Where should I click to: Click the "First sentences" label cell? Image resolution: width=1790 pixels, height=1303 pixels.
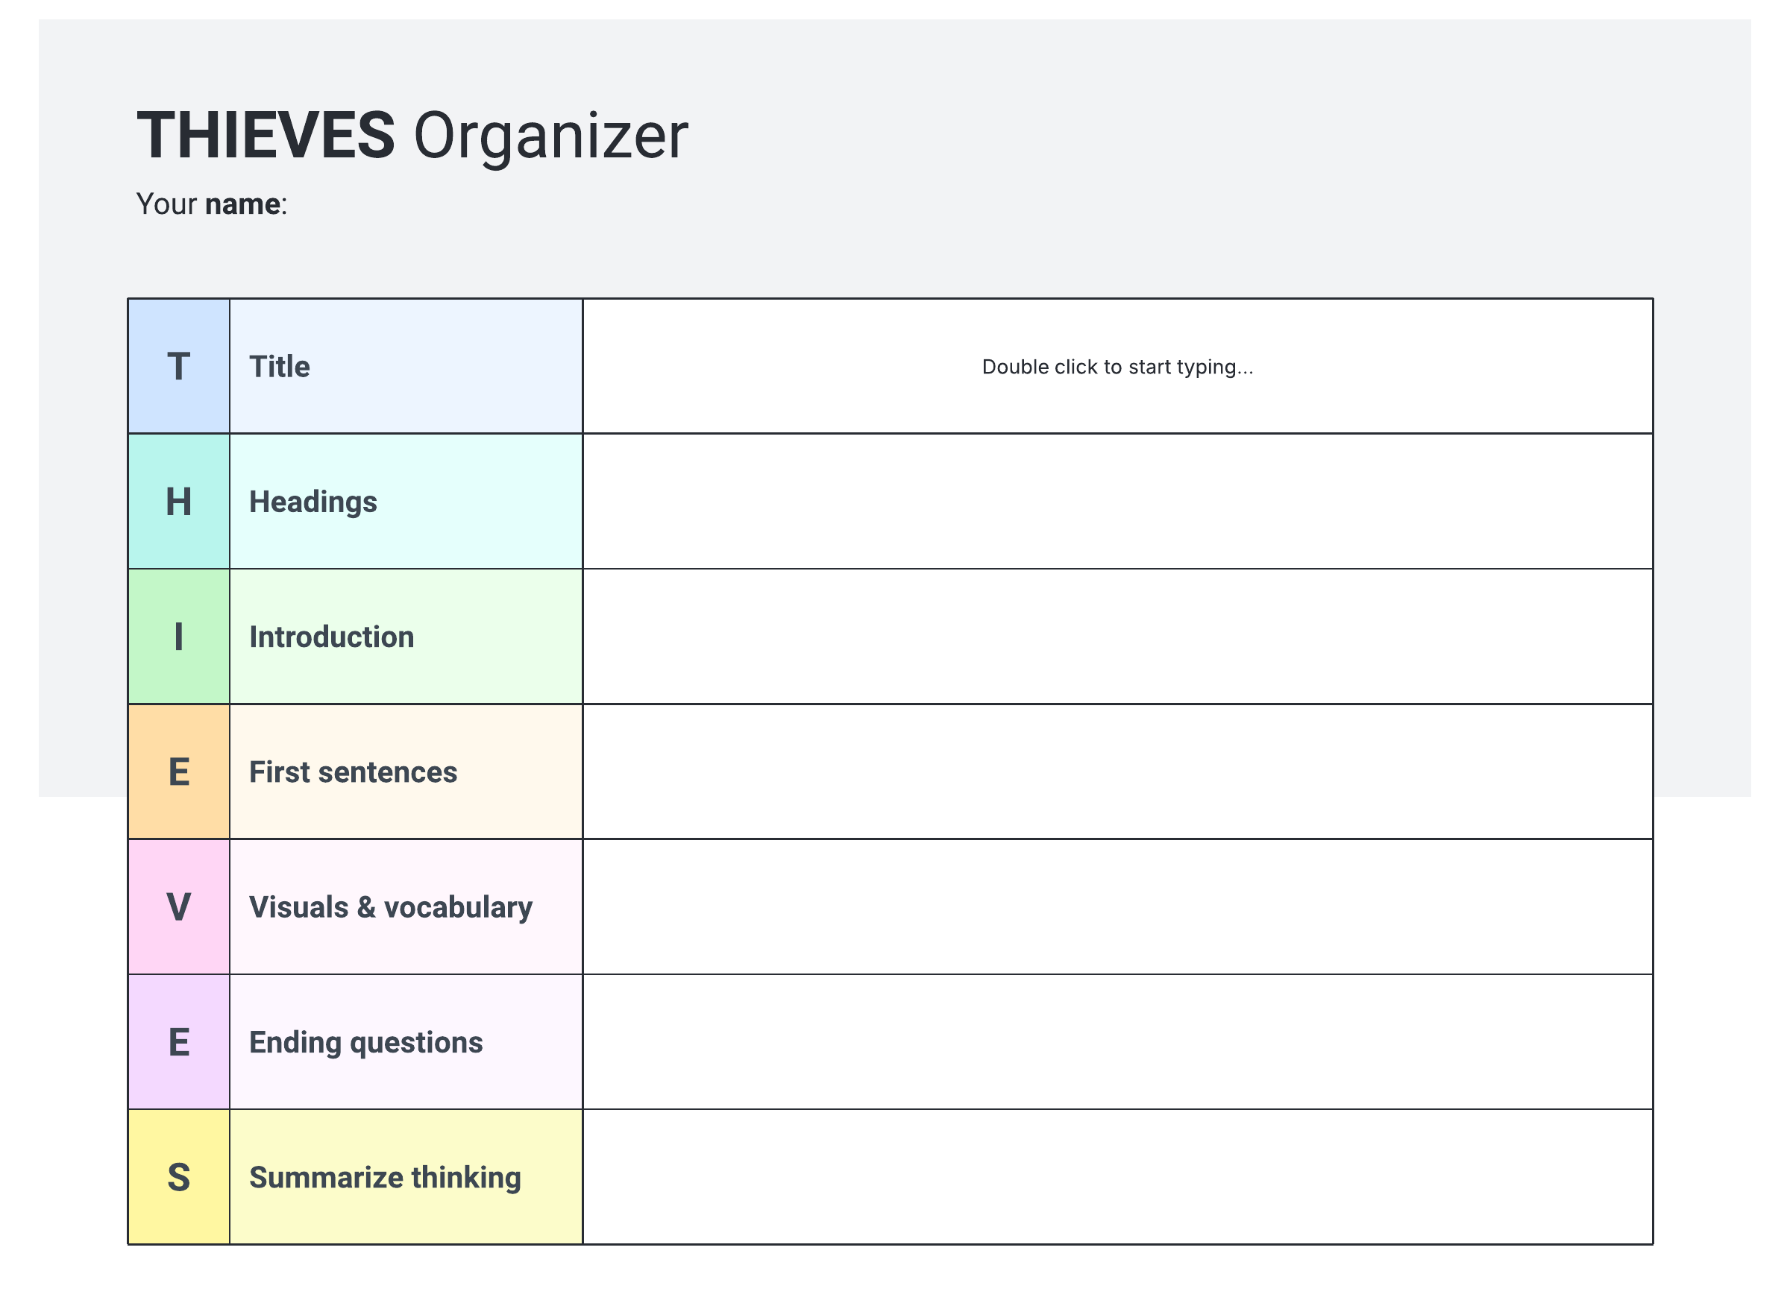(406, 772)
